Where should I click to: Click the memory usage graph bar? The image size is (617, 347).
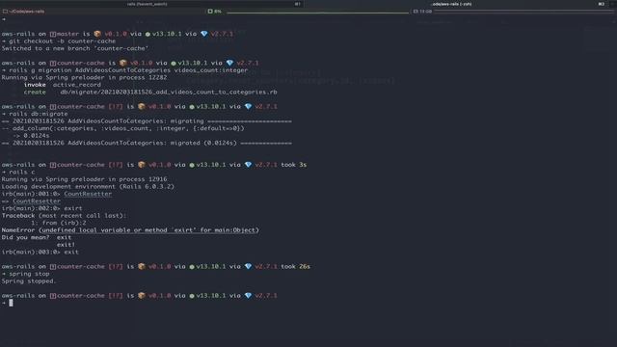[x=523, y=12]
